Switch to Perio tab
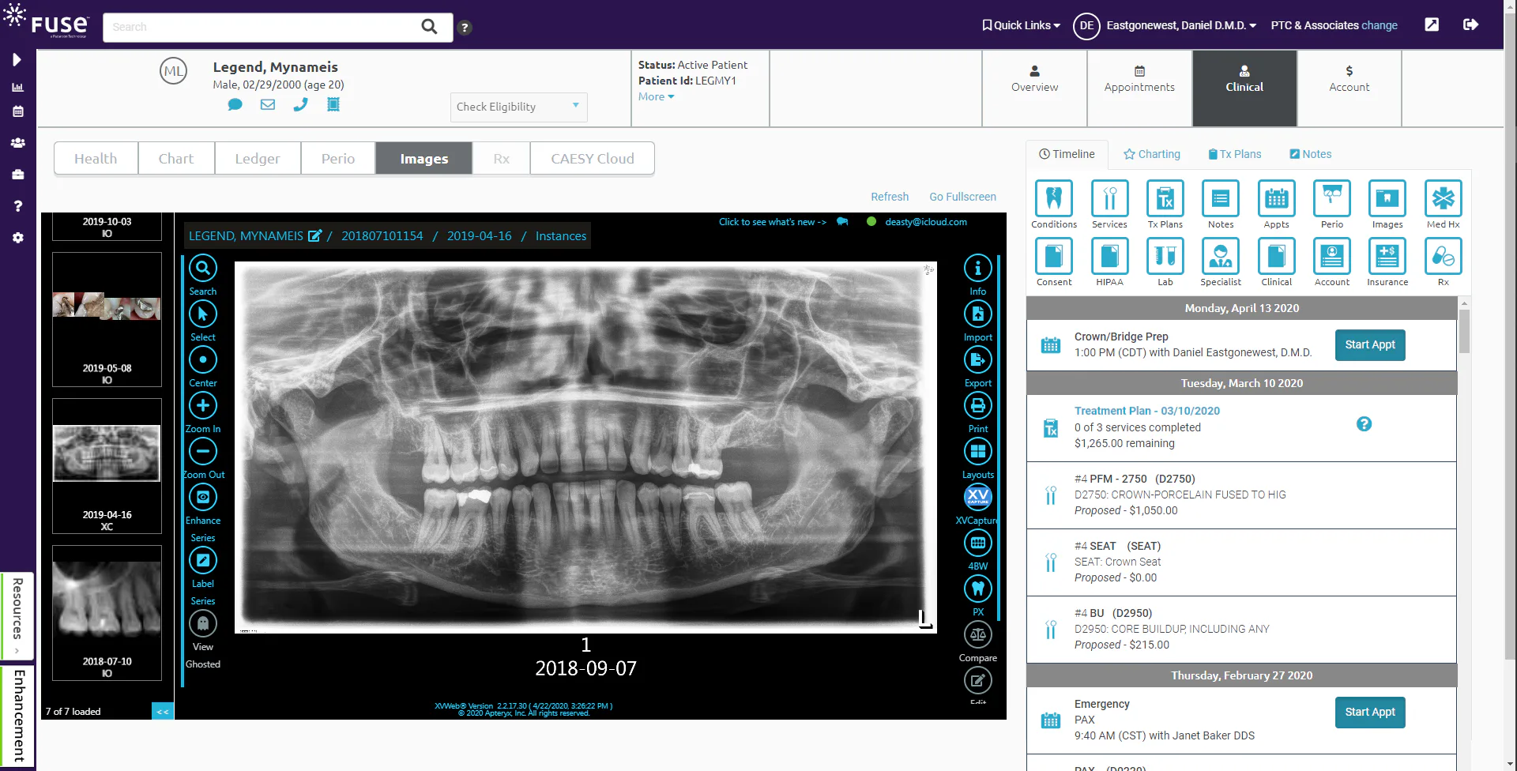Image resolution: width=1517 pixels, height=771 pixels. 338,159
